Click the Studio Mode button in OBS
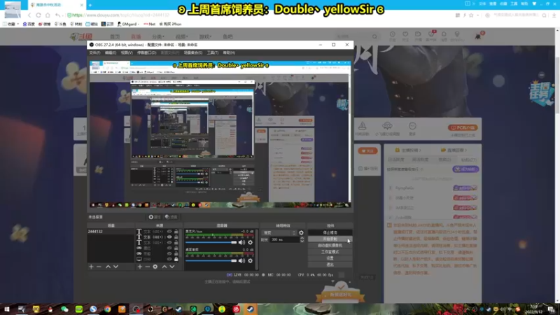The width and height of the screenshot is (560, 315). [330, 252]
